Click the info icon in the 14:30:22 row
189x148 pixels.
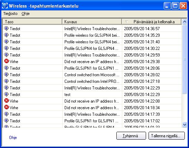(6, 48)
